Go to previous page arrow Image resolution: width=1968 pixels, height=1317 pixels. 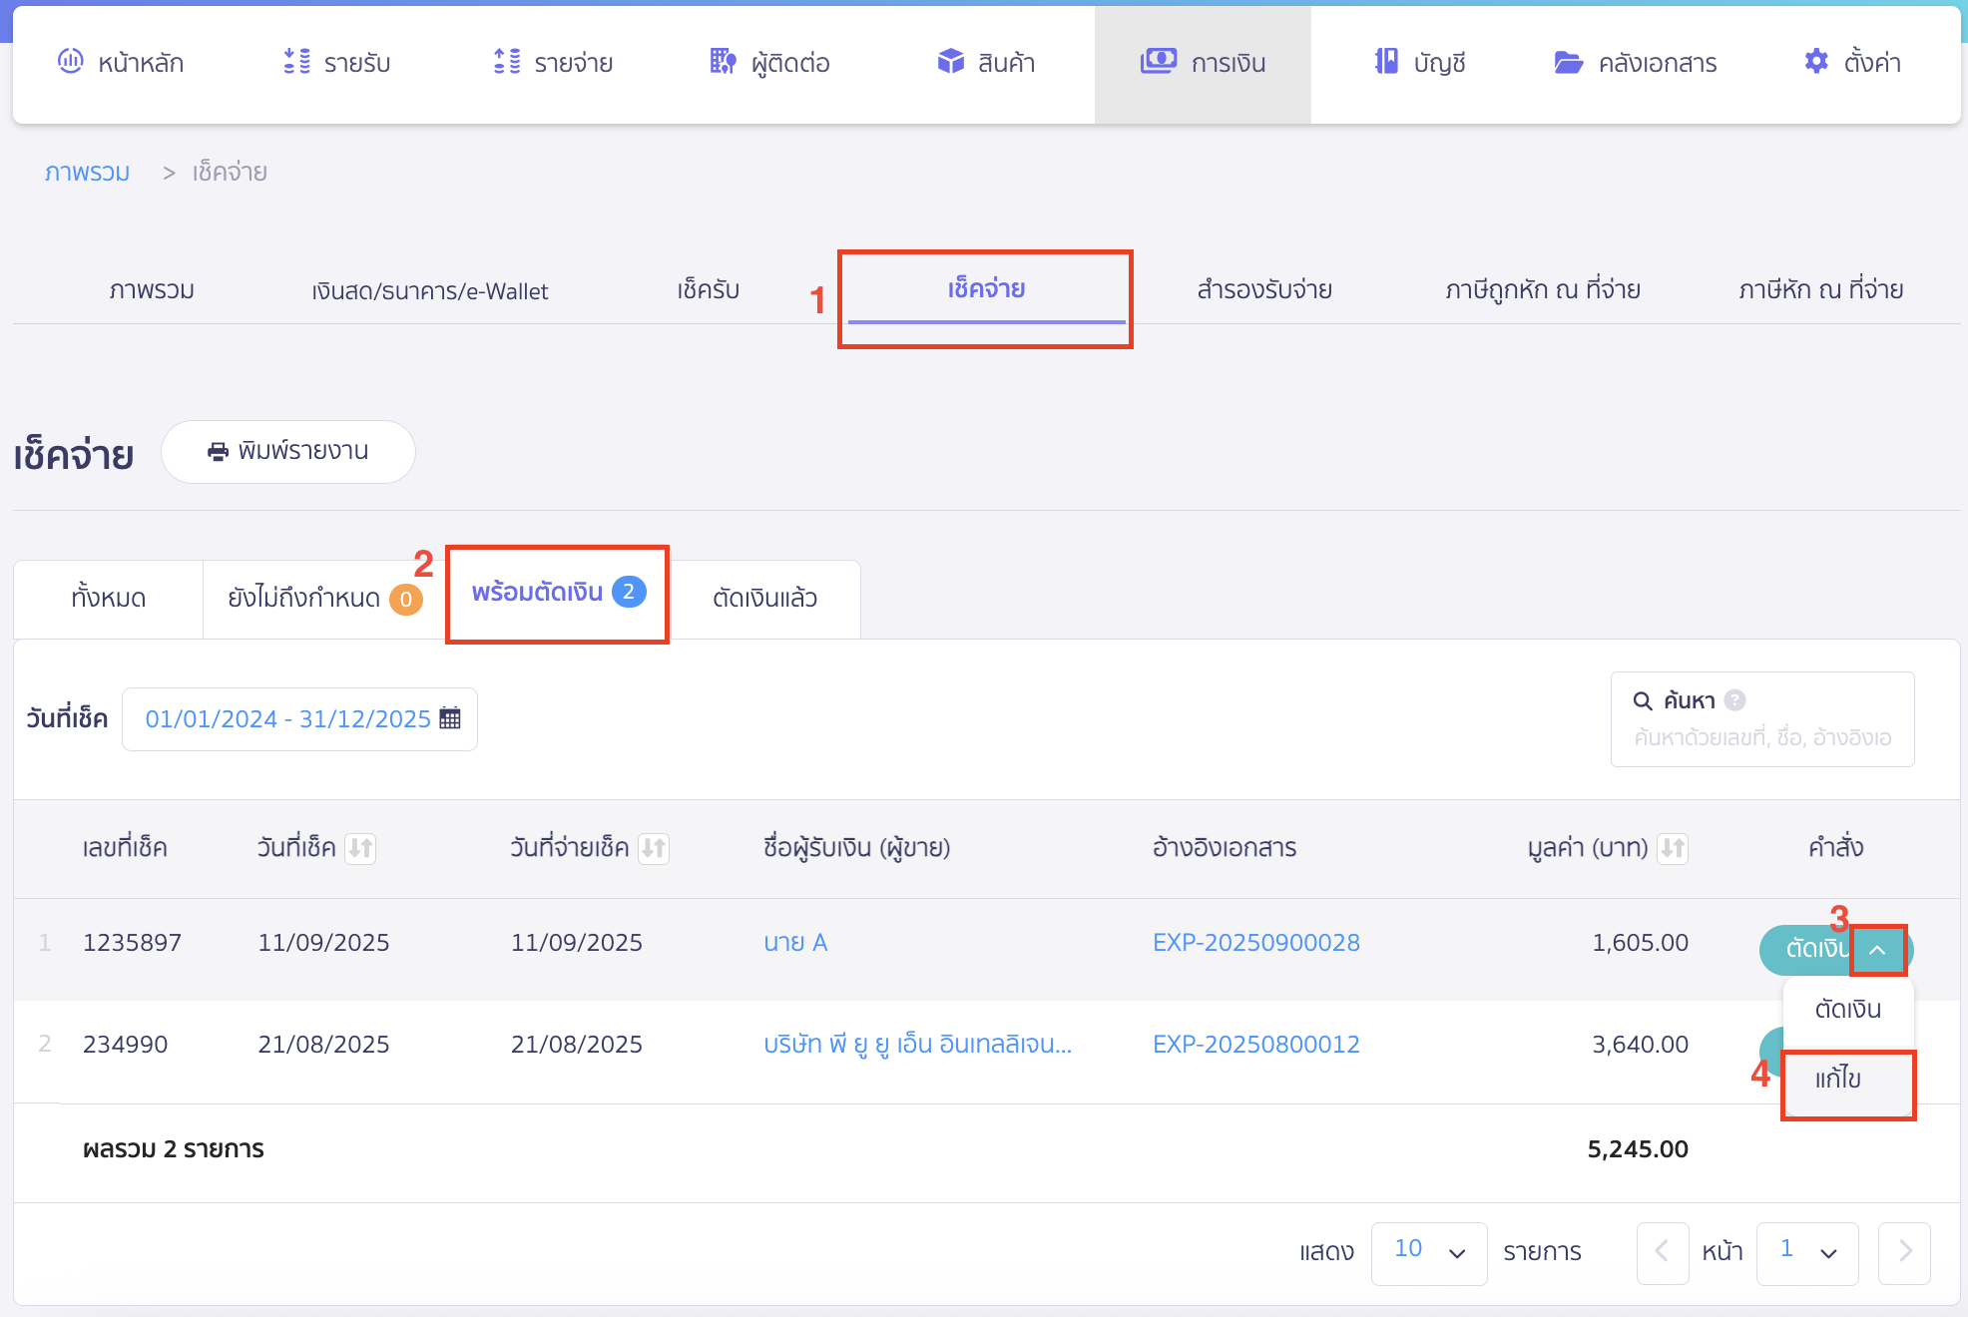1663,1252
